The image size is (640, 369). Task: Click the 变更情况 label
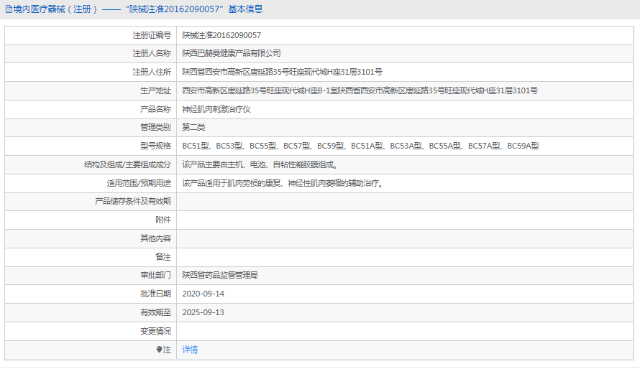[x=155, y=331]
